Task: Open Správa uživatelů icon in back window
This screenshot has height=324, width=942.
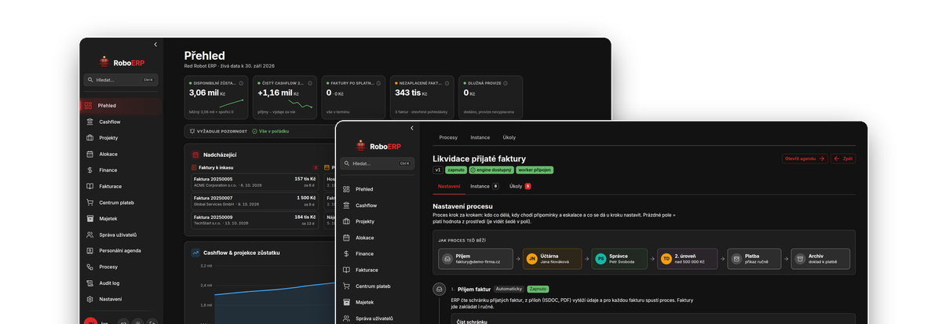Action: 89,235
